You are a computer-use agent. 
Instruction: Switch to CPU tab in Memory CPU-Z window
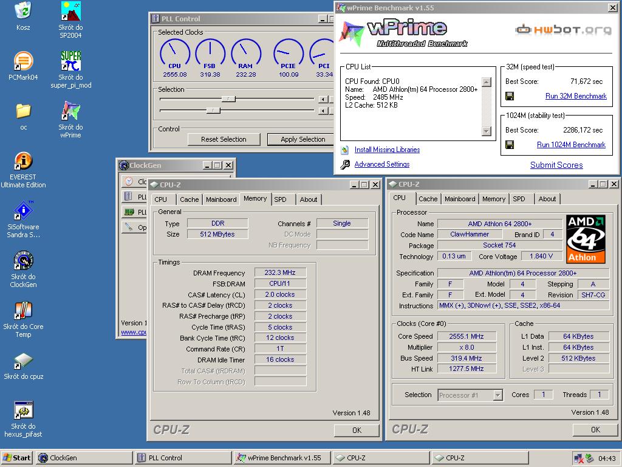point(160,199)
